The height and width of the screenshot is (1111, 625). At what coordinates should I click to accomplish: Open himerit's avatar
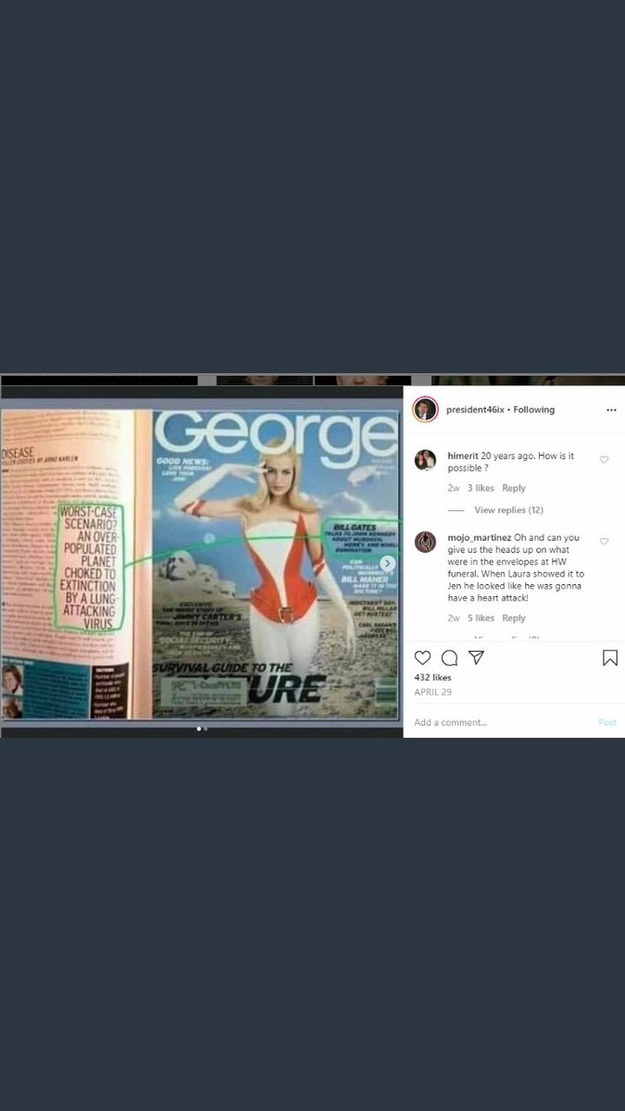tap(425, 460)
